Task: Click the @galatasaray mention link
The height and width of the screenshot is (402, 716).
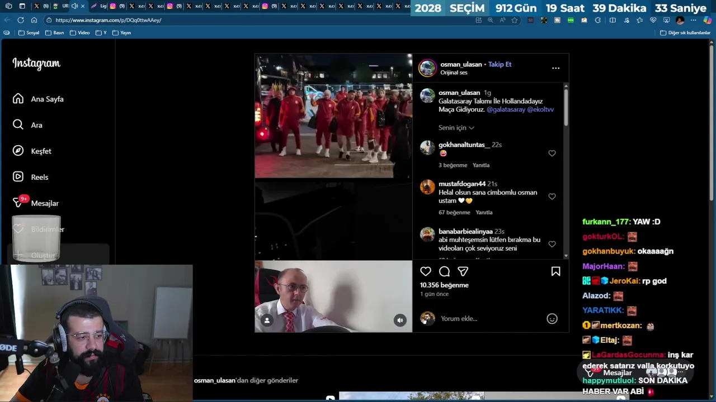Action: (x=506, y=110)
